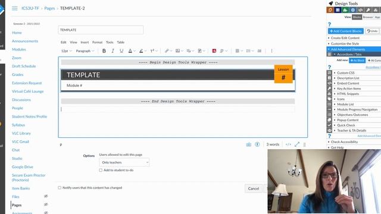Open the Tools menu in the editor
This screenshot has height=214, width=381.
[x=110, y=42]
